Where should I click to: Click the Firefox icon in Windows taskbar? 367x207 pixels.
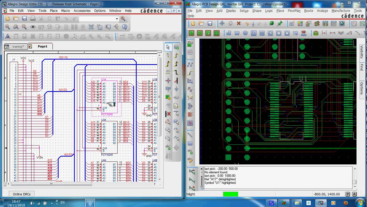pos(346,203)
